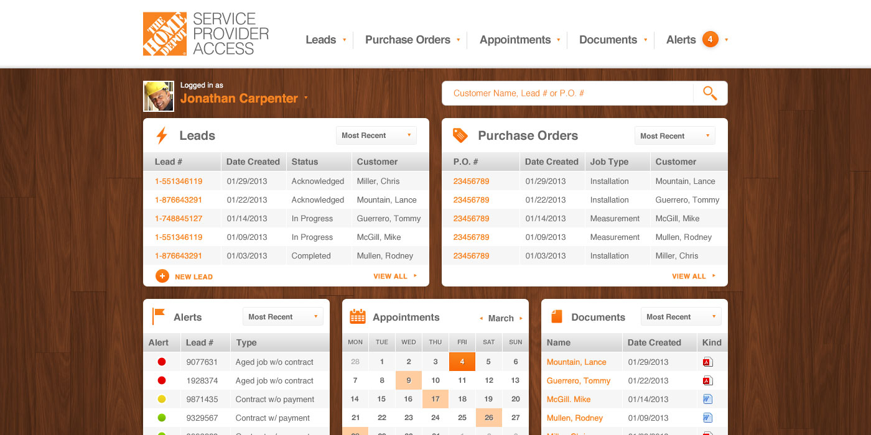Open the Documents menu in navigation
The height and width of the screenshot is (435, 871).
[x=613, y=40]
